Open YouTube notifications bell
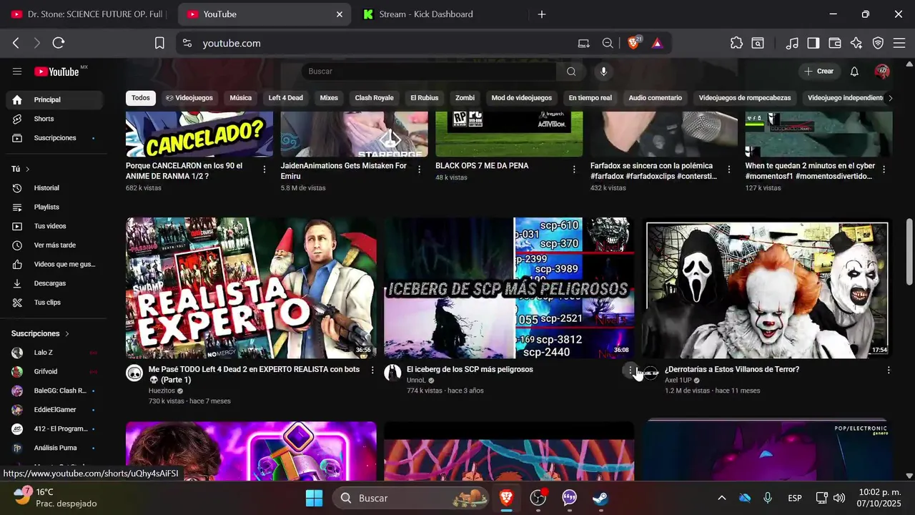Screen dimensions: 915x515 point(854,72)
